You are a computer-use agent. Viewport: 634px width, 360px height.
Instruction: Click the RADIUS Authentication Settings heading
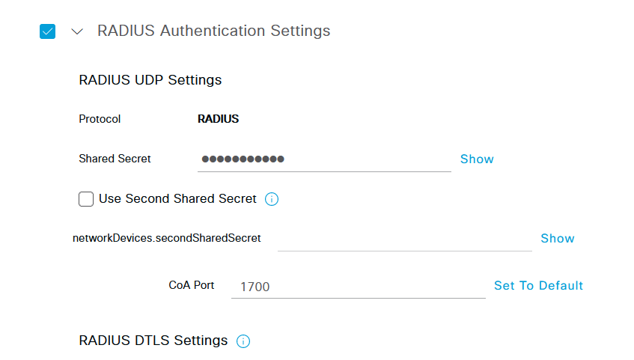pos(213,31)
